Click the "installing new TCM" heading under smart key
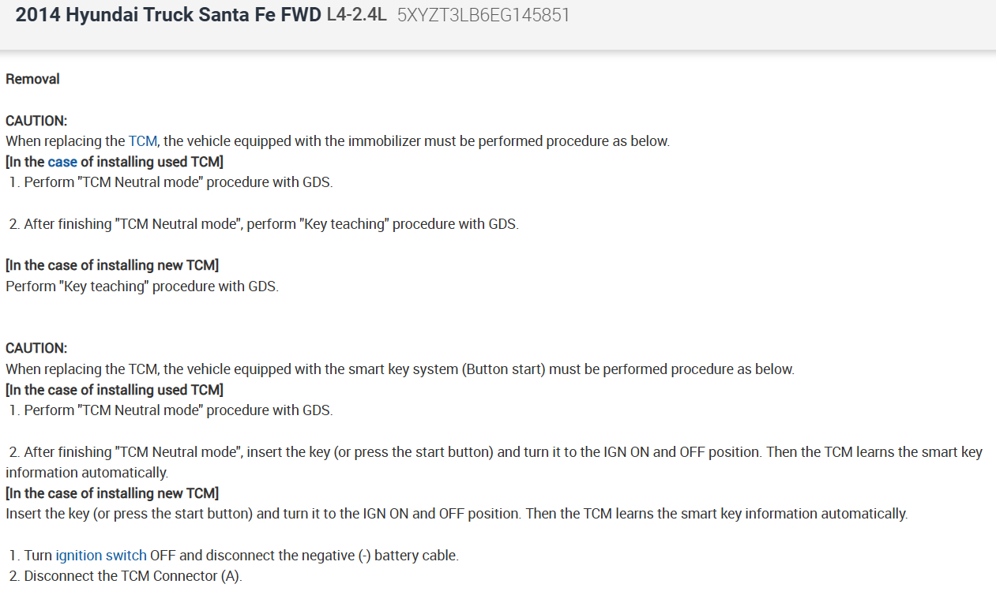The image size is (996, 599). pos(112,493)
